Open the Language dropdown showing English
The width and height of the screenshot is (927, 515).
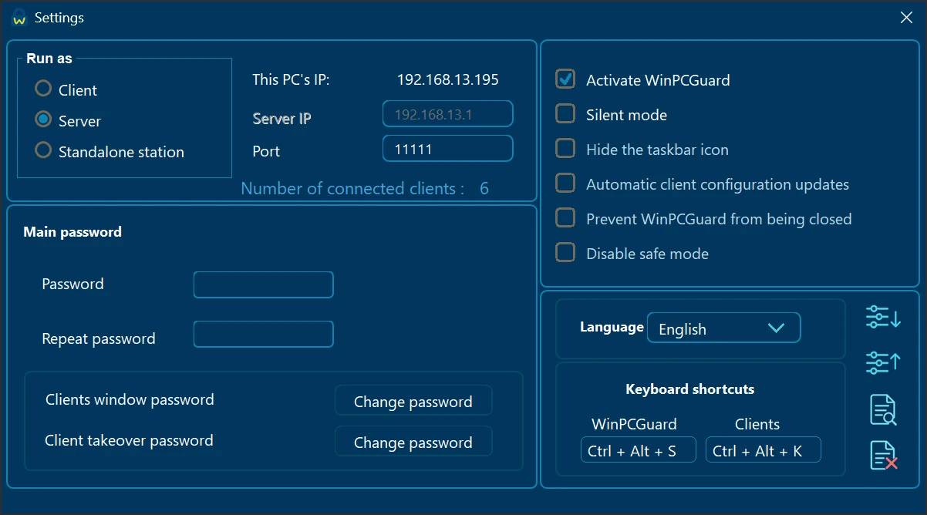(x=723, y=328)
